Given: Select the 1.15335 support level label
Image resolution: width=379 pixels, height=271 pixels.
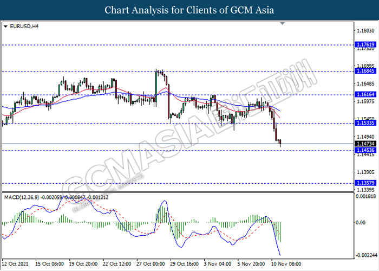Looking at the screenshot, I should click(365, 123).
